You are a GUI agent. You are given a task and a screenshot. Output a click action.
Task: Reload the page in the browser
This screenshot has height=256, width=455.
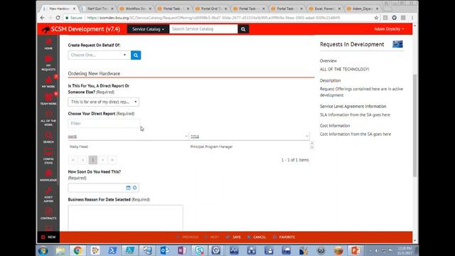pos(58,18)
